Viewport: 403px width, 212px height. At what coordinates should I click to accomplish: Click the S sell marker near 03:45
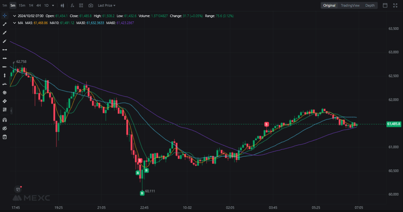click(266, 124)
